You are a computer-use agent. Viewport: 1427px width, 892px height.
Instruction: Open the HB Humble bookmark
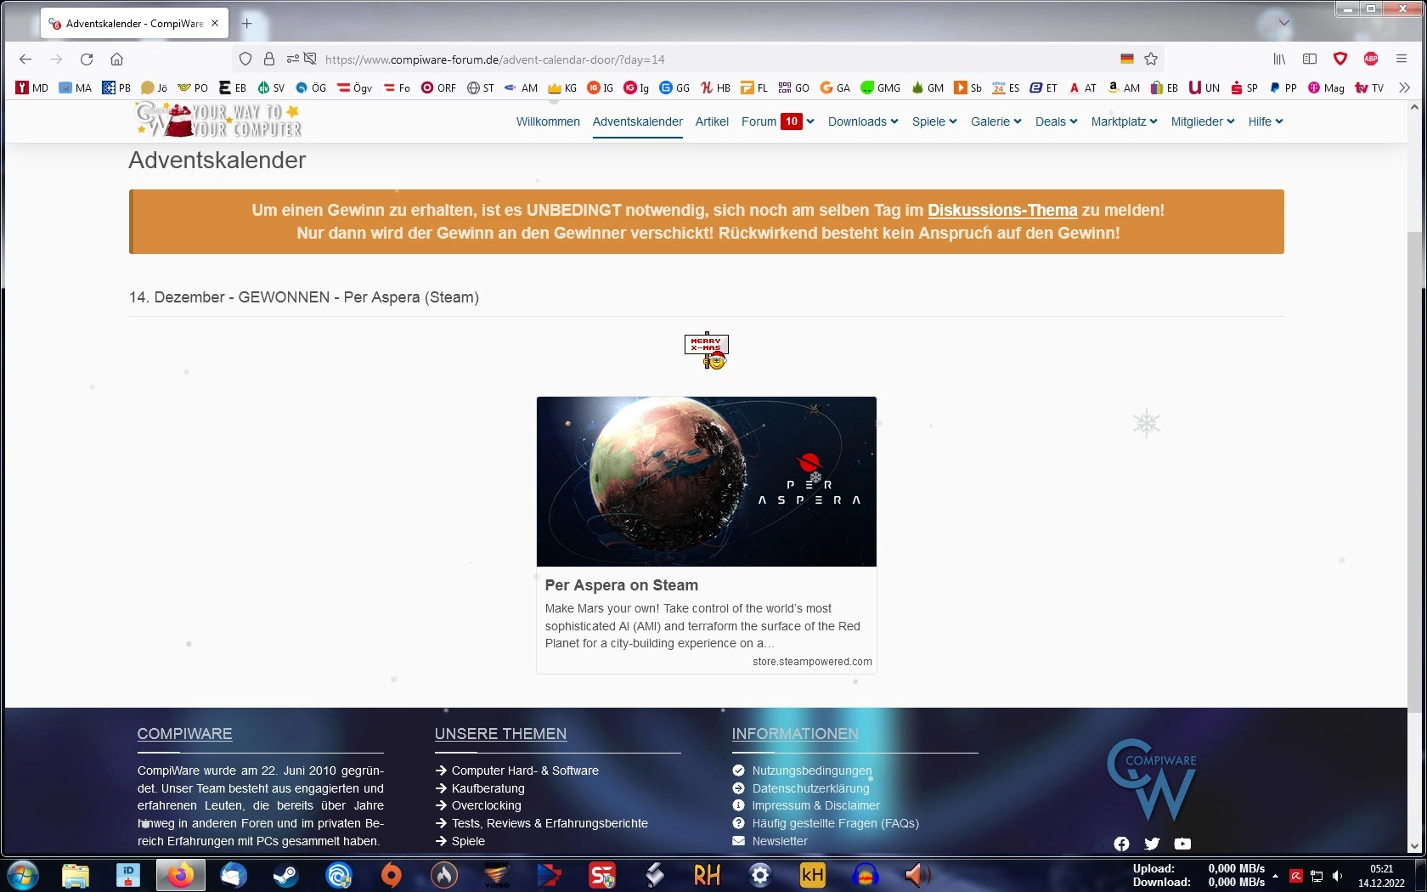(715, 88)
